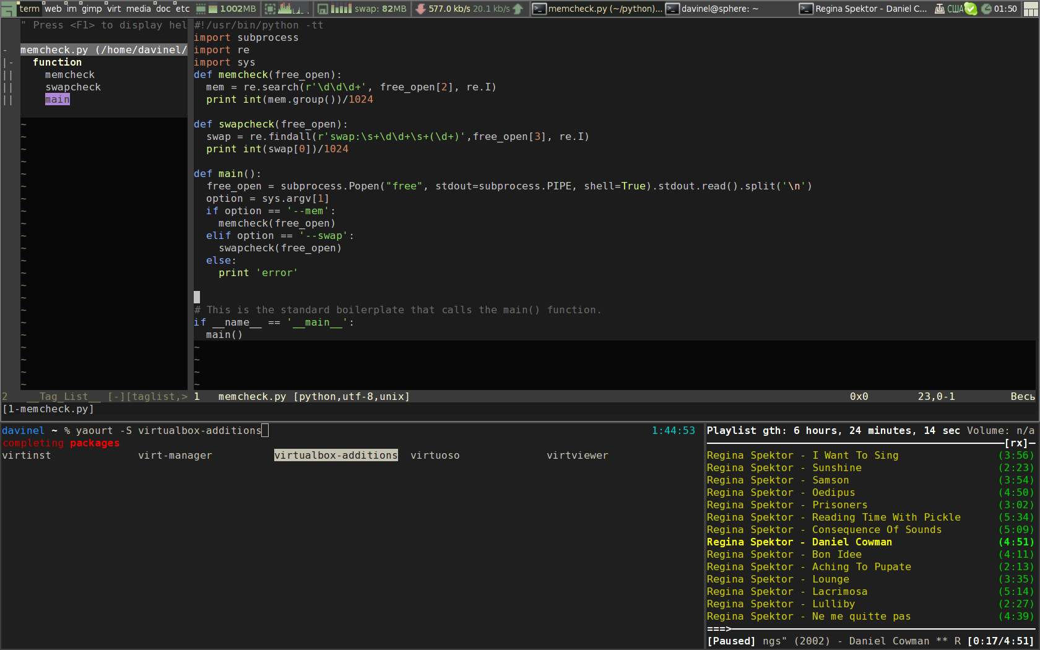
Task: Select the highlighted main tag
Action: pyautogui.click(x=58, y=100)
